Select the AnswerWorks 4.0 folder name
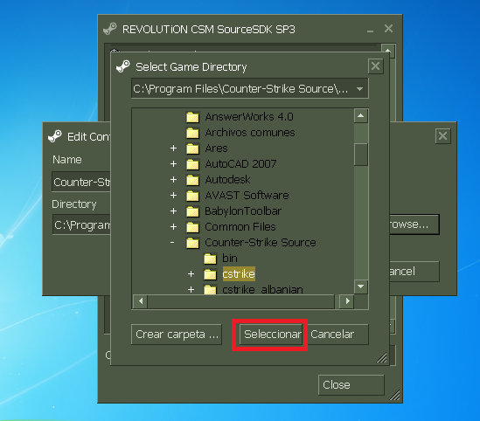 (249, 117)
